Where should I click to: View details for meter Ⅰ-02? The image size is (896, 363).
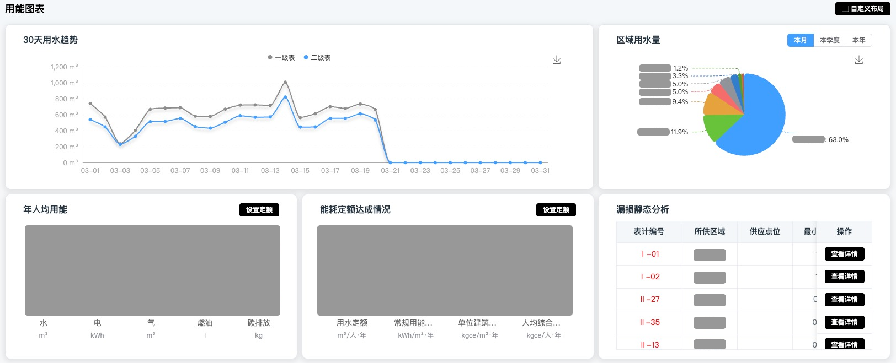click(x=844, y=277)
